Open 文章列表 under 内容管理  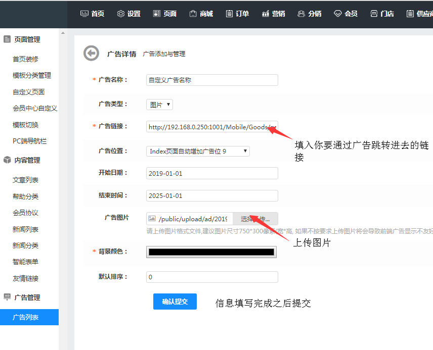[x=25, y=180]
